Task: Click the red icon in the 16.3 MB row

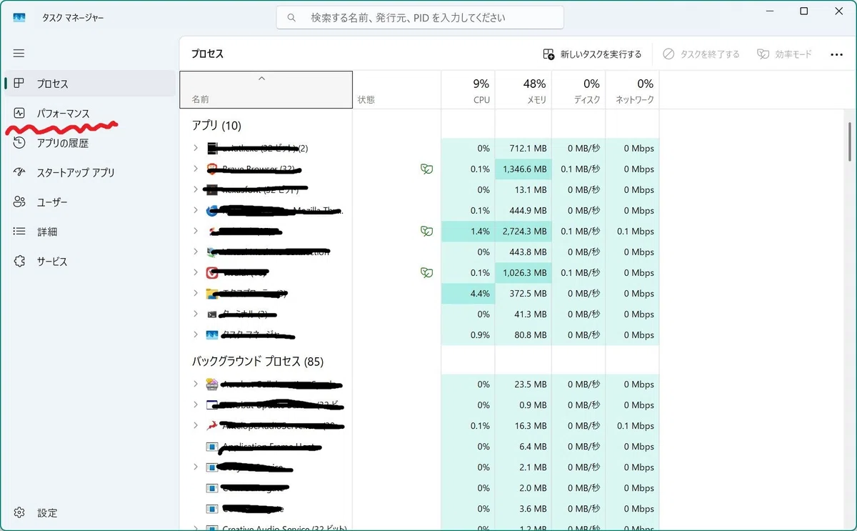Action: click(212, 426)
